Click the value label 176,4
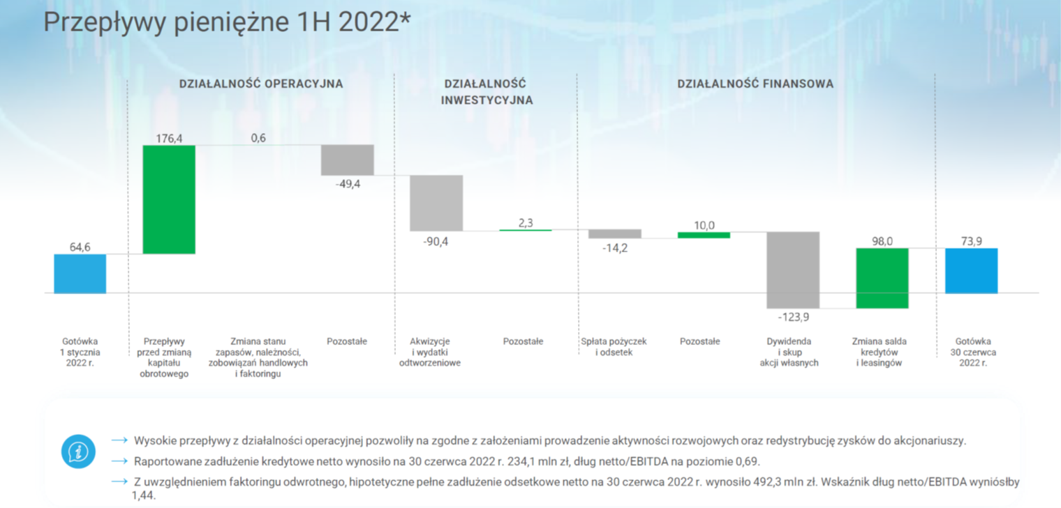The width and height of the screenshot is (1061, 508). click(x=169, y=138)
